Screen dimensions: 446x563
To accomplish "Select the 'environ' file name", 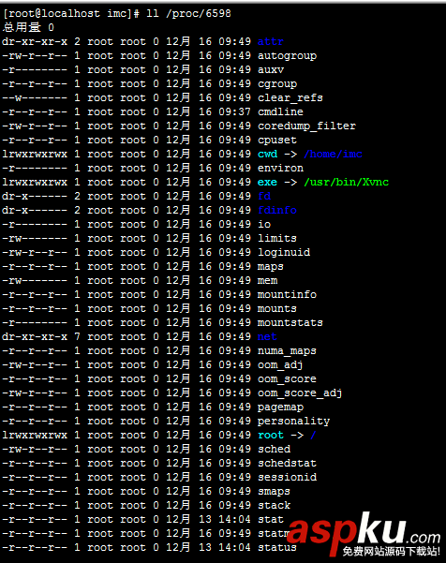I will click(x=280, y=168).
